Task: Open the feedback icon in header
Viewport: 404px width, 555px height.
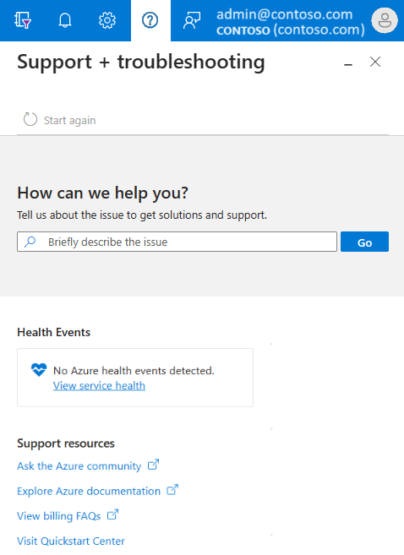Action: point(192,20)
